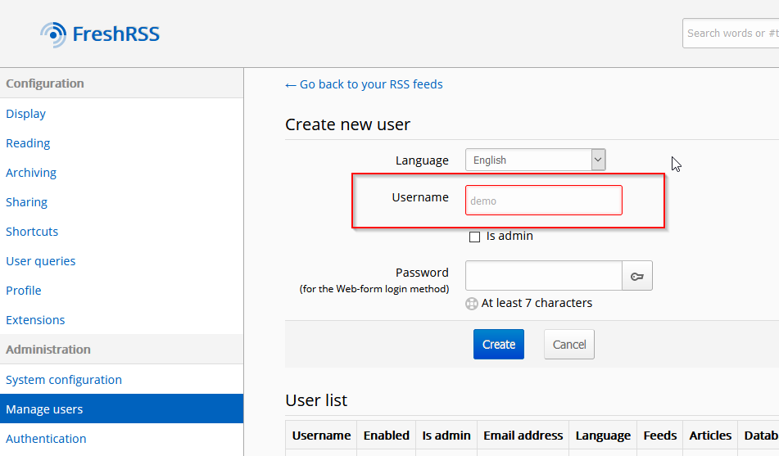Open Extensions page
779x456 pixels.
point(35,320)
